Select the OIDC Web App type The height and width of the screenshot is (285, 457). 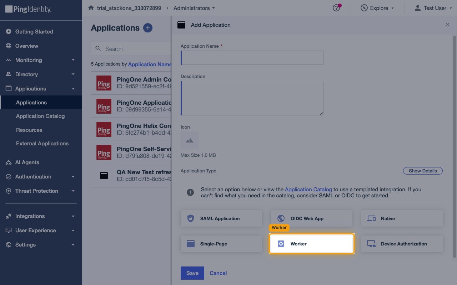[x=312, y=218]
